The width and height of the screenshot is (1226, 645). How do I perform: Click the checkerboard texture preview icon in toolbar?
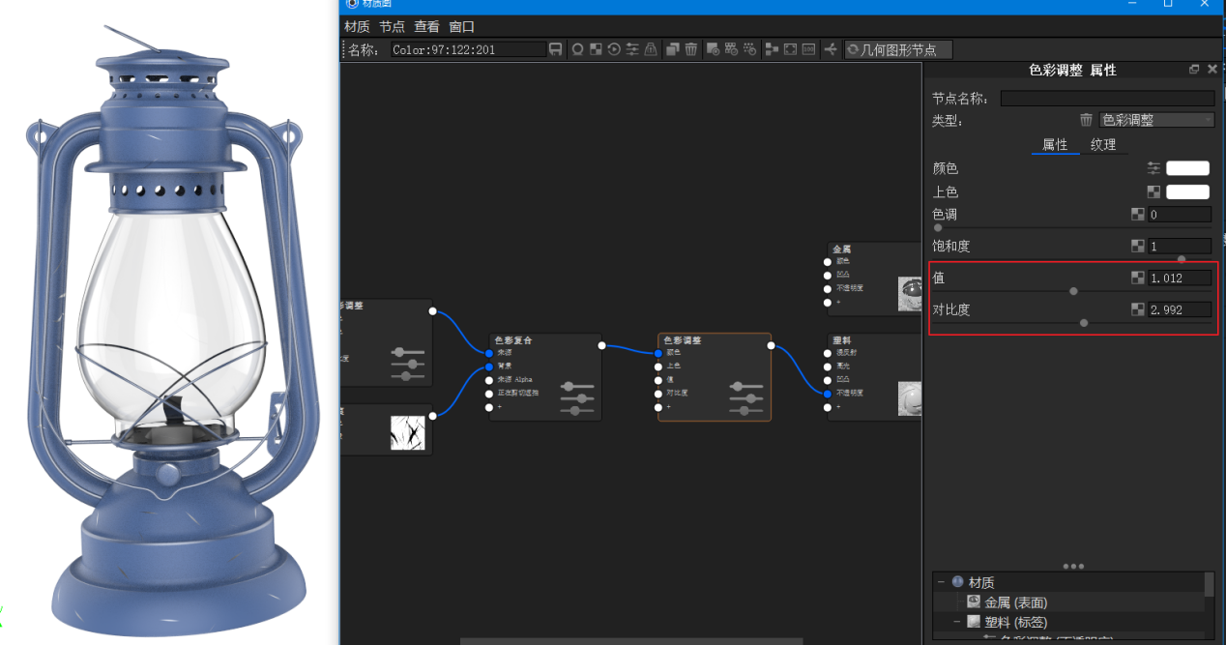click(x=596, y=49)
